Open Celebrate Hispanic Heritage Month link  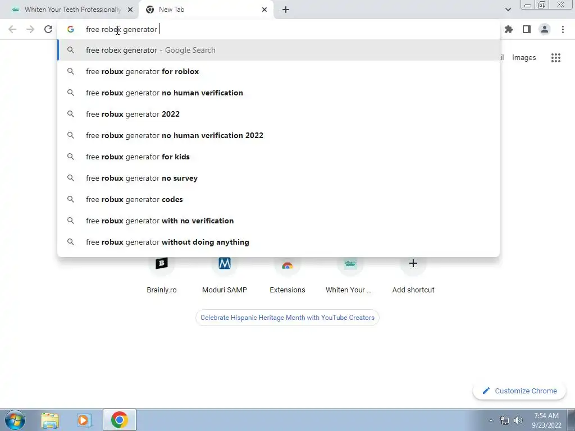pos(287,318)
